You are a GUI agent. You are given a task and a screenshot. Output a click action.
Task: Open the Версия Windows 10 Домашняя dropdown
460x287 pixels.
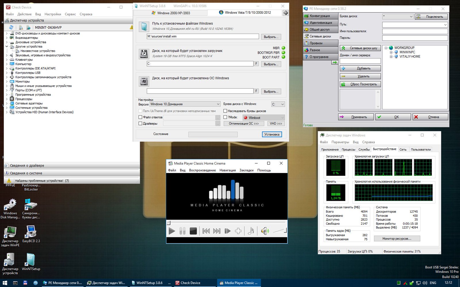pyautogui.click(x=185, y=104)
